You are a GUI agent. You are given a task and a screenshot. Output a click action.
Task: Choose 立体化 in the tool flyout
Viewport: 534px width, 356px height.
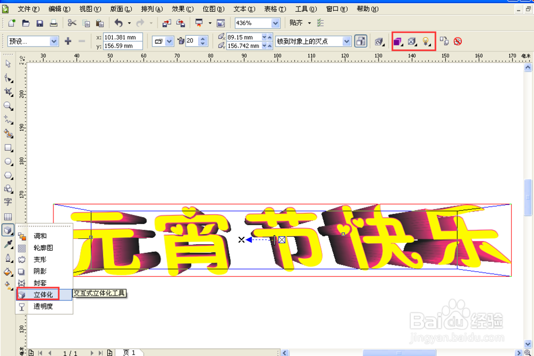pos(44,295)
